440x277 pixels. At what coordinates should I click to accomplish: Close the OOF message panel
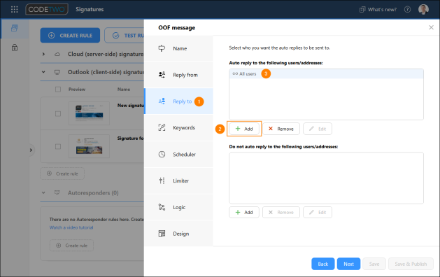coord(431,27)
